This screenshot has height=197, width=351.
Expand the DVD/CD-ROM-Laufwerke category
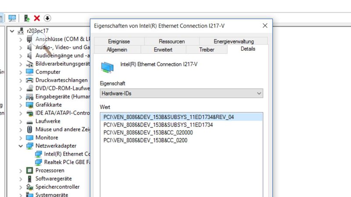coord(21,89)
